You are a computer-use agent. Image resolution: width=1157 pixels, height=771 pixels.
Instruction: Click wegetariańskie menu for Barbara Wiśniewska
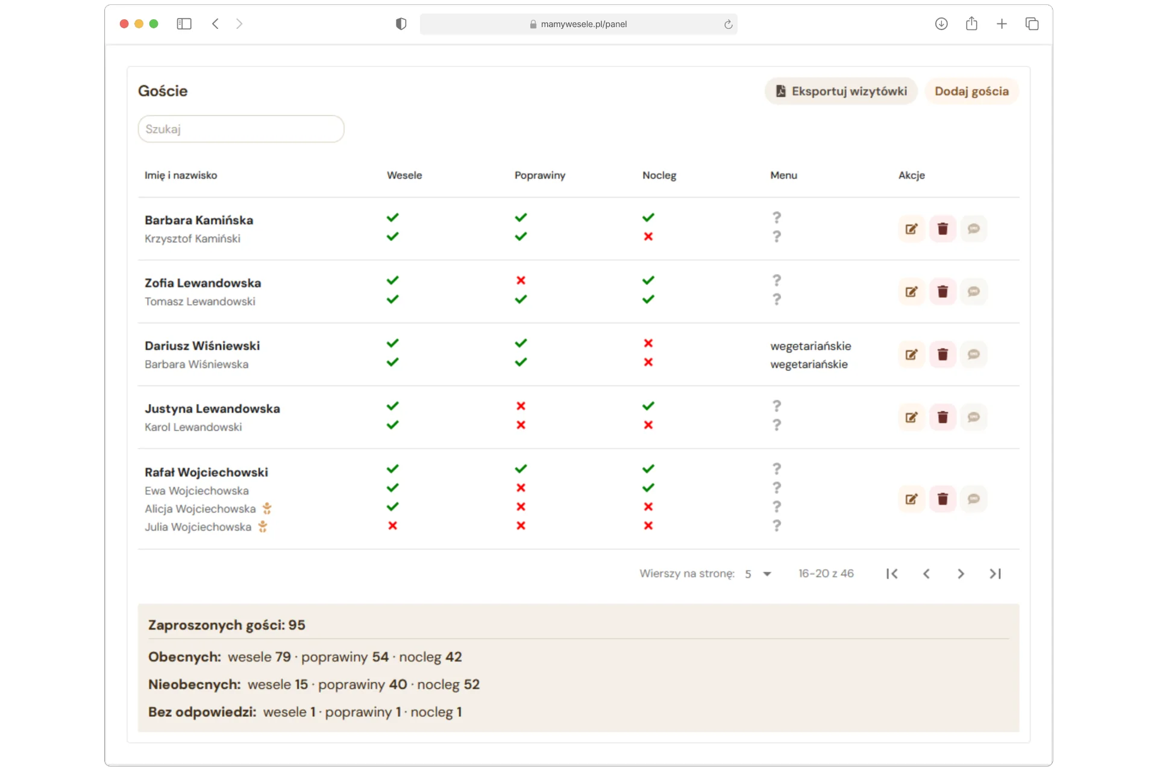point(809,364)
